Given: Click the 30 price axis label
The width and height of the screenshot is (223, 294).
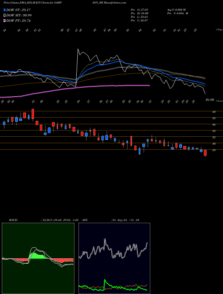Looking at the screenshot, I should coord(214,144).
